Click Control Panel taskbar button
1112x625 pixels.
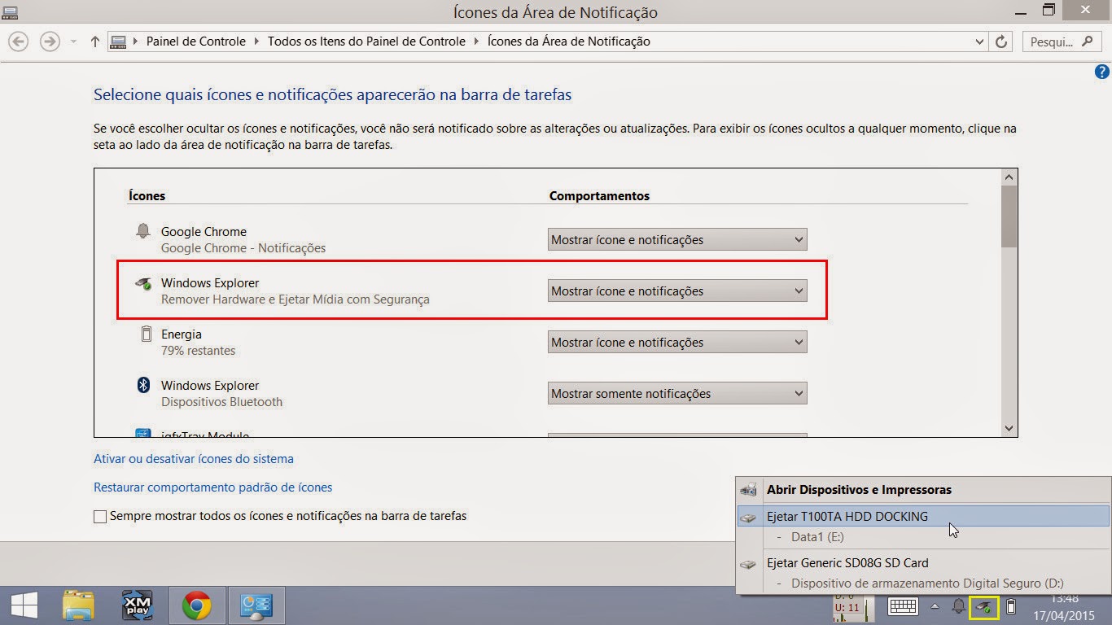click(x=256, y=605)
